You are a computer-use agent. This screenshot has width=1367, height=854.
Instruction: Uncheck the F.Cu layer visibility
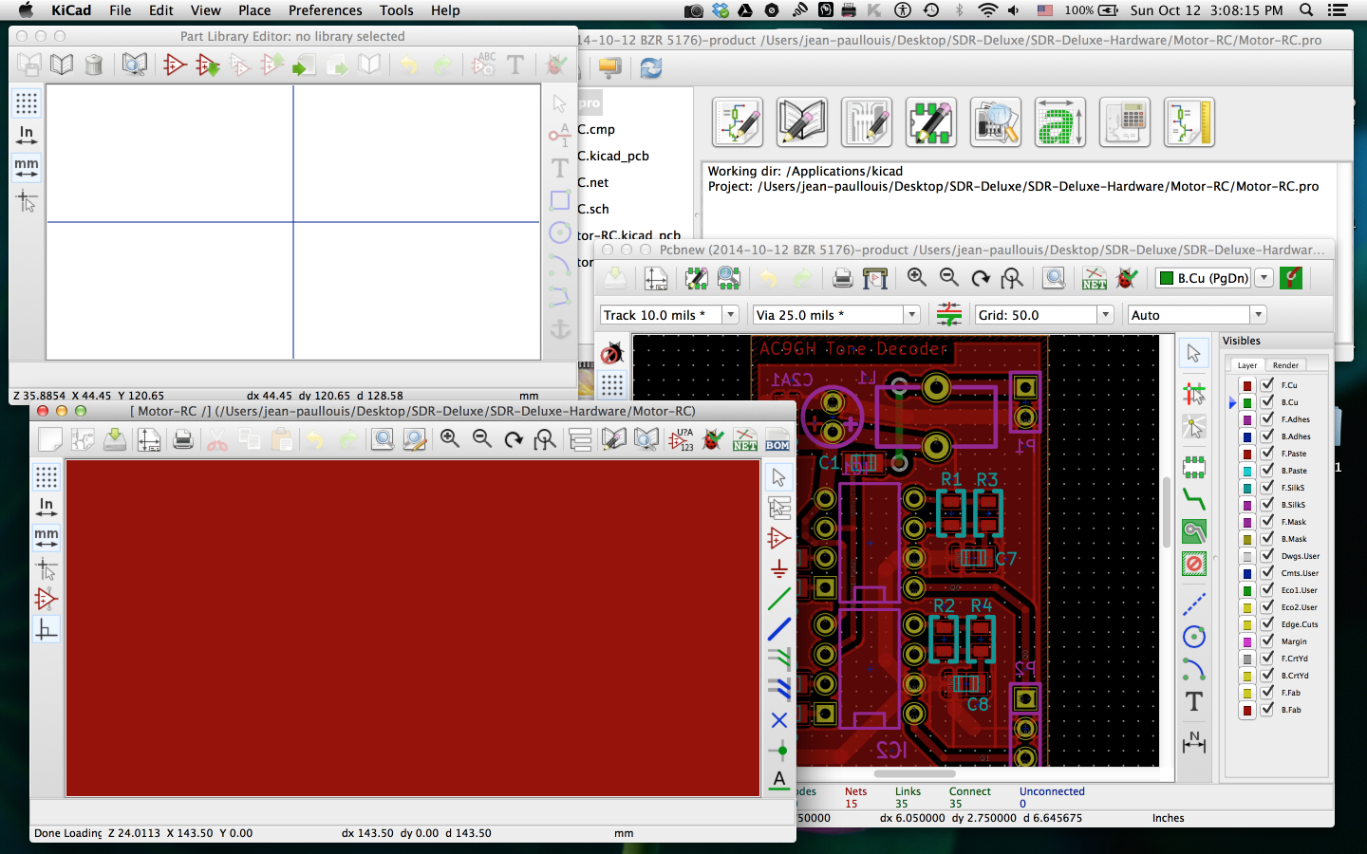click(x=1267, y=384)
